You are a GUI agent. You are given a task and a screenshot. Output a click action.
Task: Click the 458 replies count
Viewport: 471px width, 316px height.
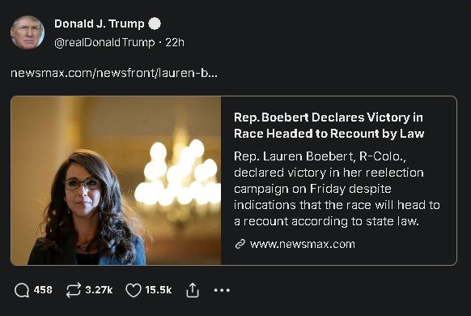(43, 290)
